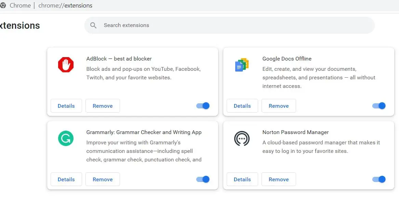Click the AdBlock stop-sign icon
Image resolution: width=399 pixels, height=197 pixels.
tap(66, 65)
